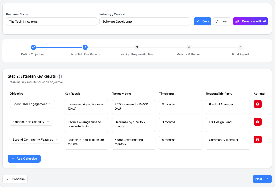Open the help icon beside Step 2 heading
The image size is (275, 187).
59,76
